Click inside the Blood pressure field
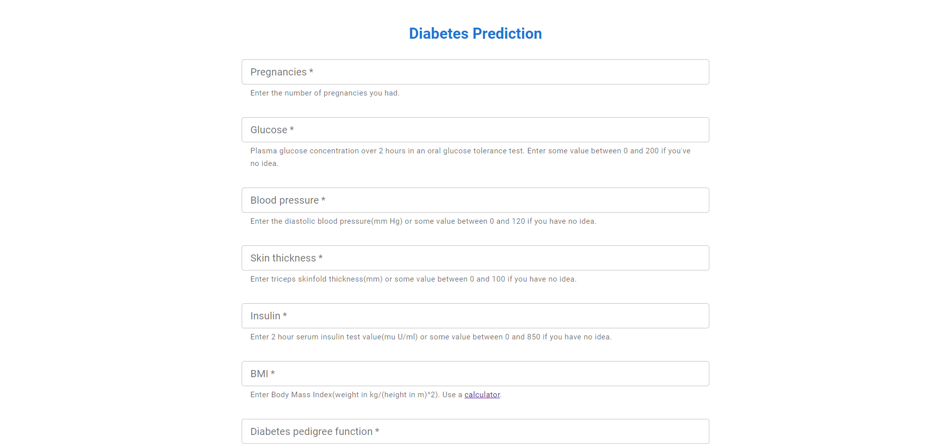This screenshot has height=444, width=952. click(x=475, y=200)
